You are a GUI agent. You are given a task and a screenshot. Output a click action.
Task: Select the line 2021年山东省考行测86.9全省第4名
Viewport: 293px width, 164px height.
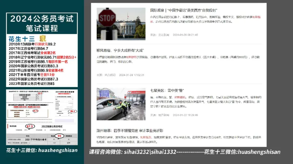tap(36, 70)
